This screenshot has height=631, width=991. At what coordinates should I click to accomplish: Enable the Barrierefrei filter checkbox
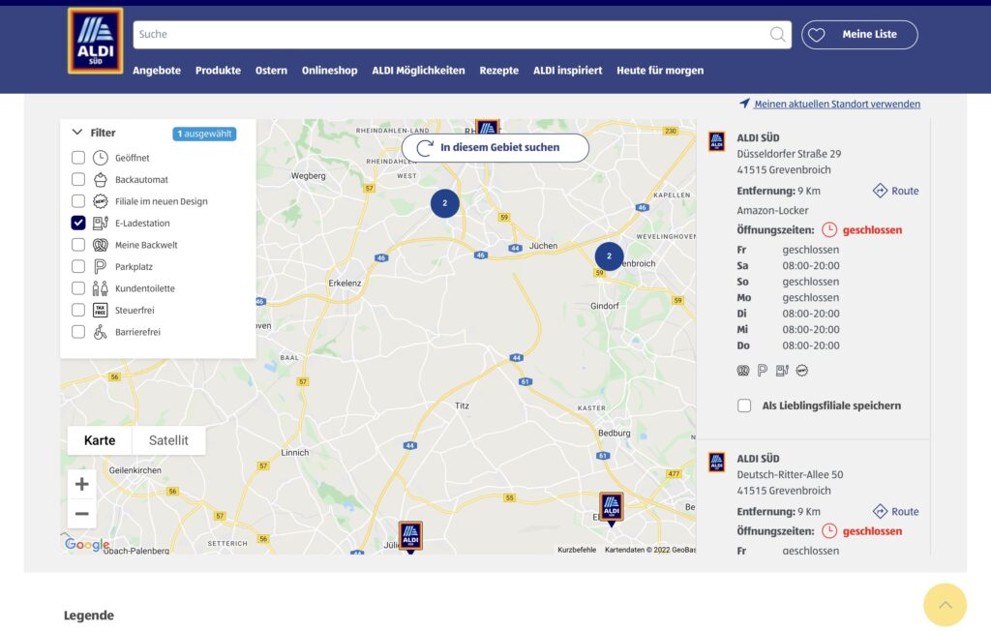(x=78, y=332)
